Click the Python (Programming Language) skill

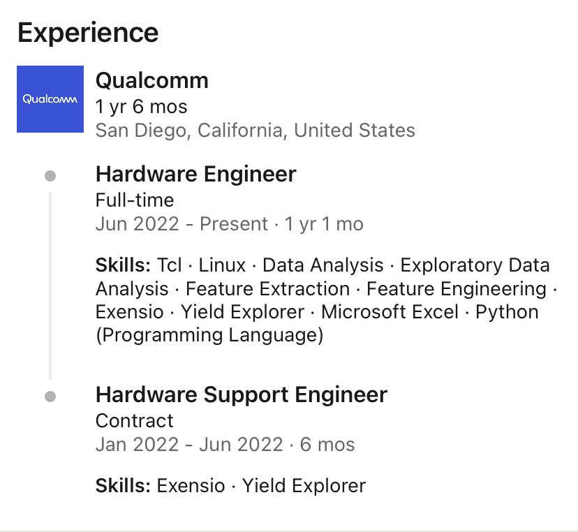click(507, 312)
